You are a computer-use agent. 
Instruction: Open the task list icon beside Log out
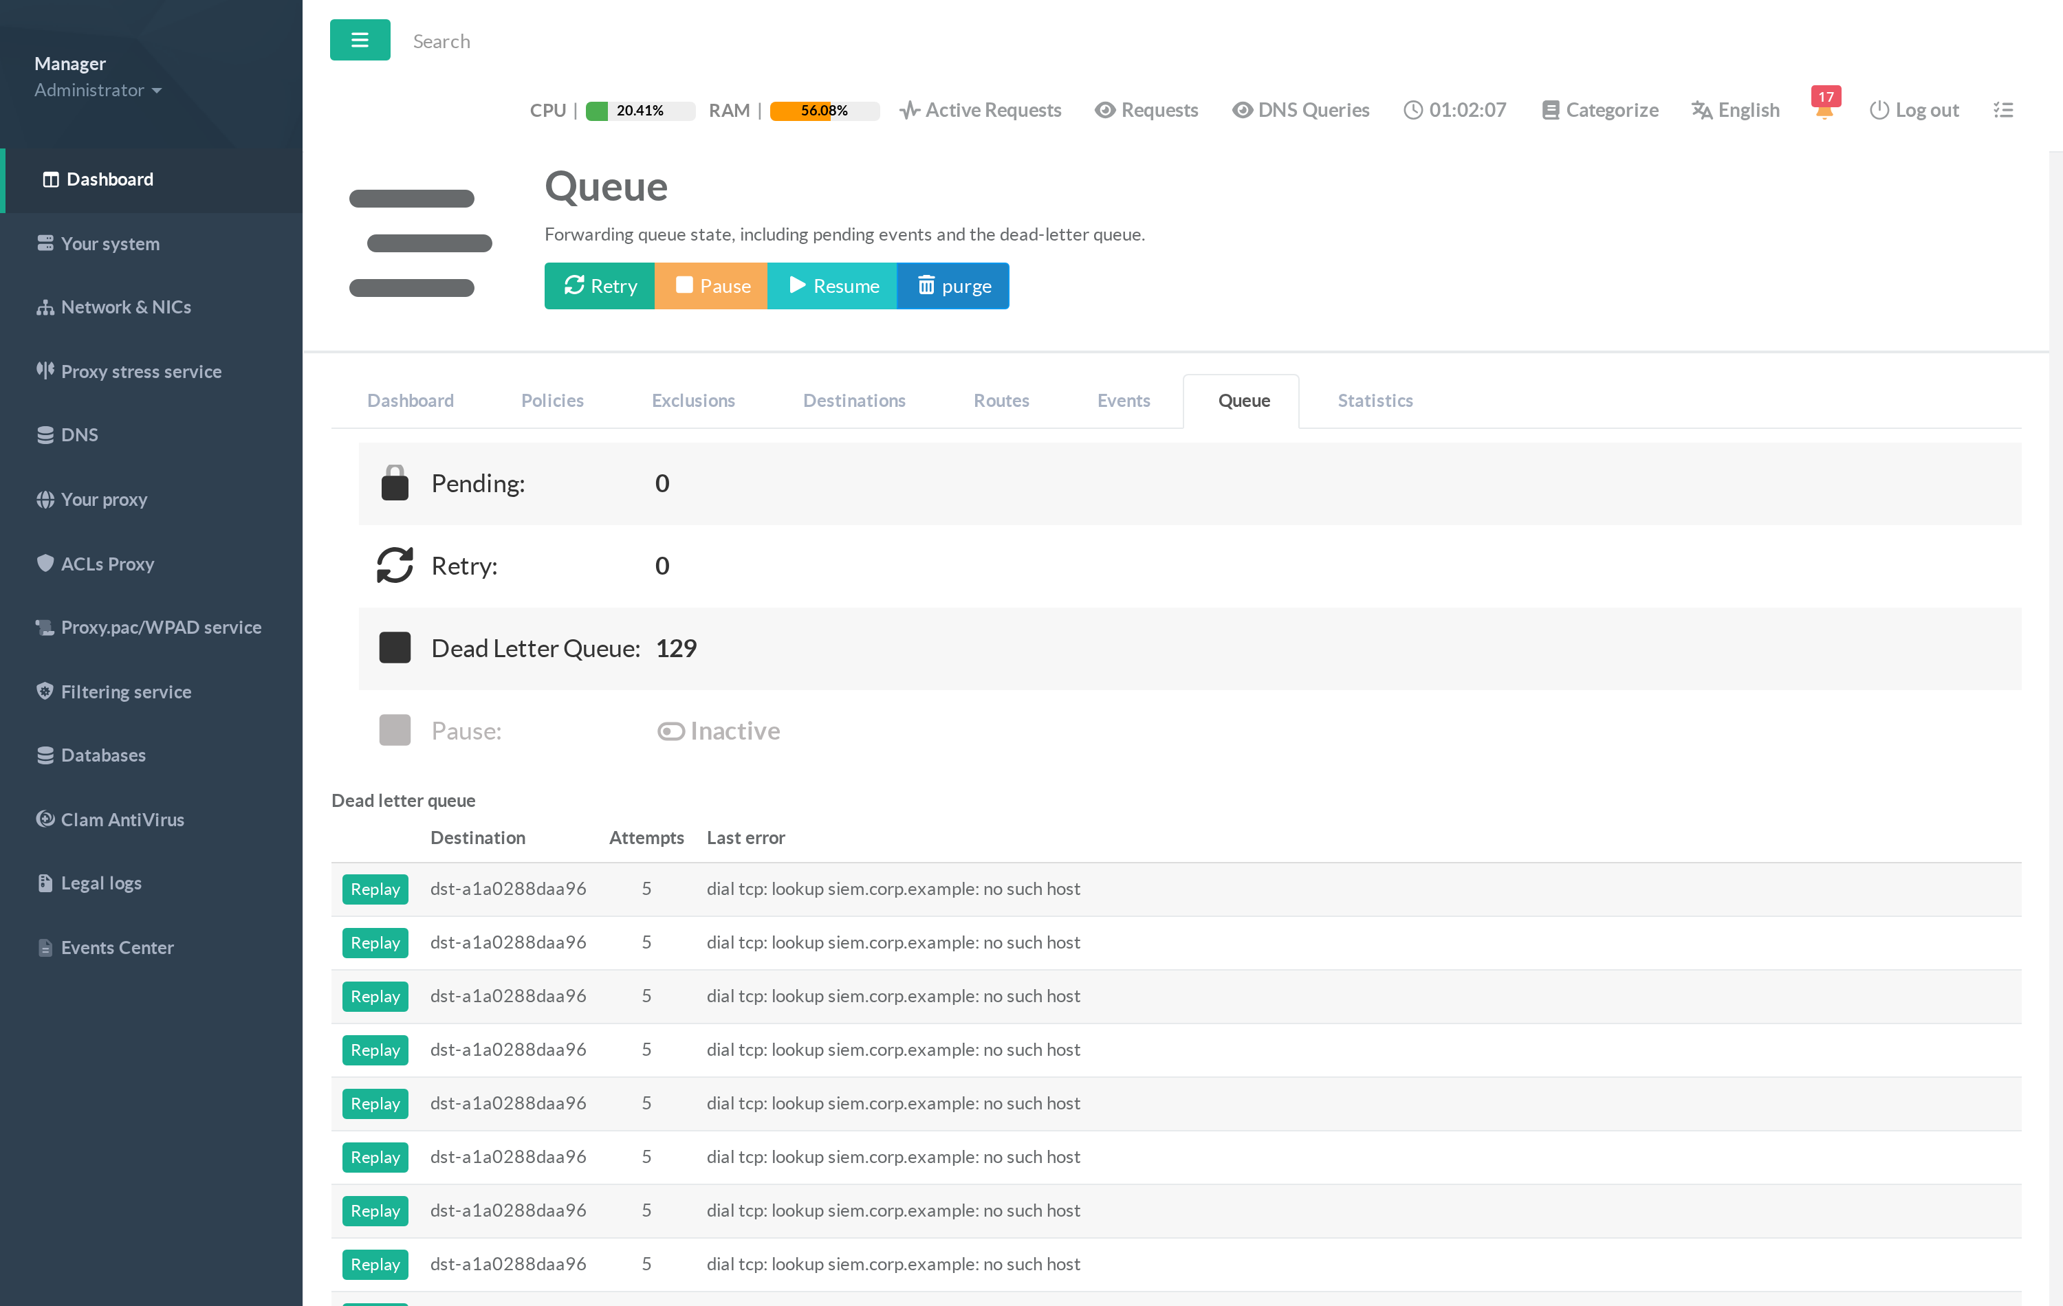2003,109
